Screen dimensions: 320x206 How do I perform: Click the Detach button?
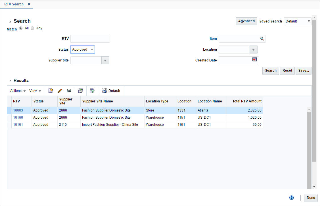111,91
